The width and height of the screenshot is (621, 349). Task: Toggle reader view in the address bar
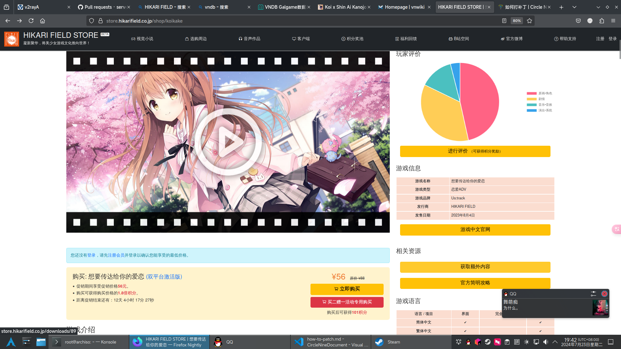[x=504, y=21]
